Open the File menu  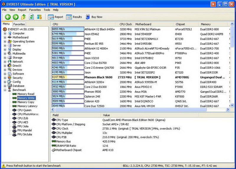4,10
